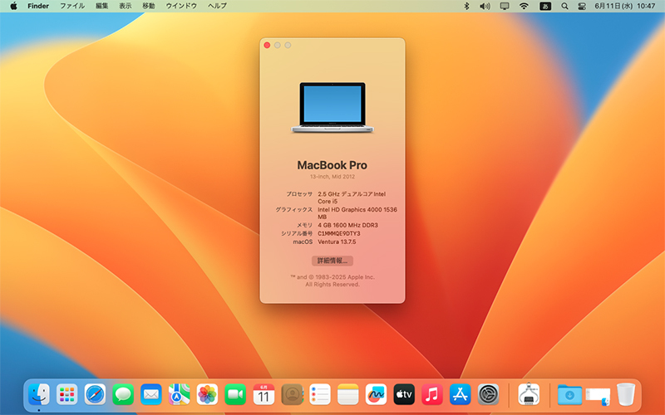Open Mail app in the Dock
Screen dimensions: 665x415
click(x=151, y=395)
